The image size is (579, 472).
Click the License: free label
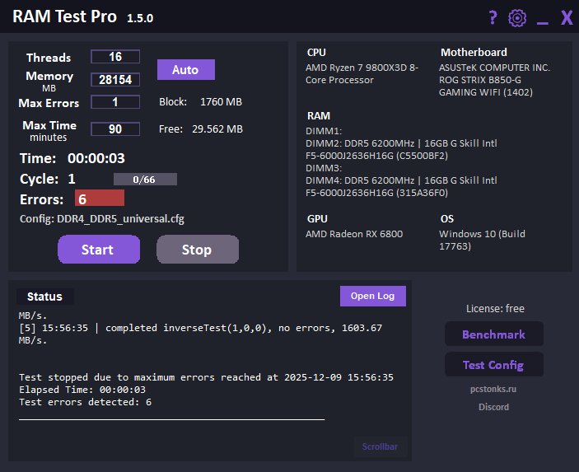(x=495, y=308)
